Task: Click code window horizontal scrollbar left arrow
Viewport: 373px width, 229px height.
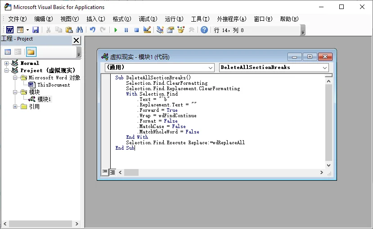Action: point(120,172)
